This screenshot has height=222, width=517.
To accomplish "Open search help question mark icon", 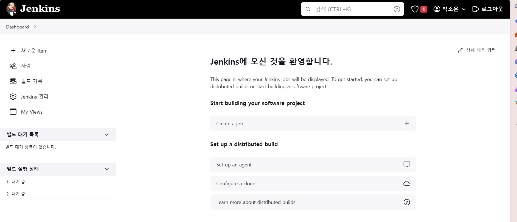I will tap(397, 9).
